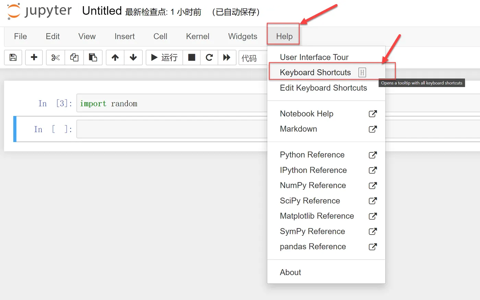
Task: Insert a cell below with plus icon
Action: 34,57
